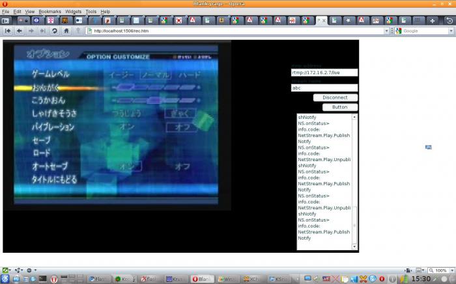Expand the search field dropdown arrow
This screenshot has width=456, height=284.
click(451, 31)
